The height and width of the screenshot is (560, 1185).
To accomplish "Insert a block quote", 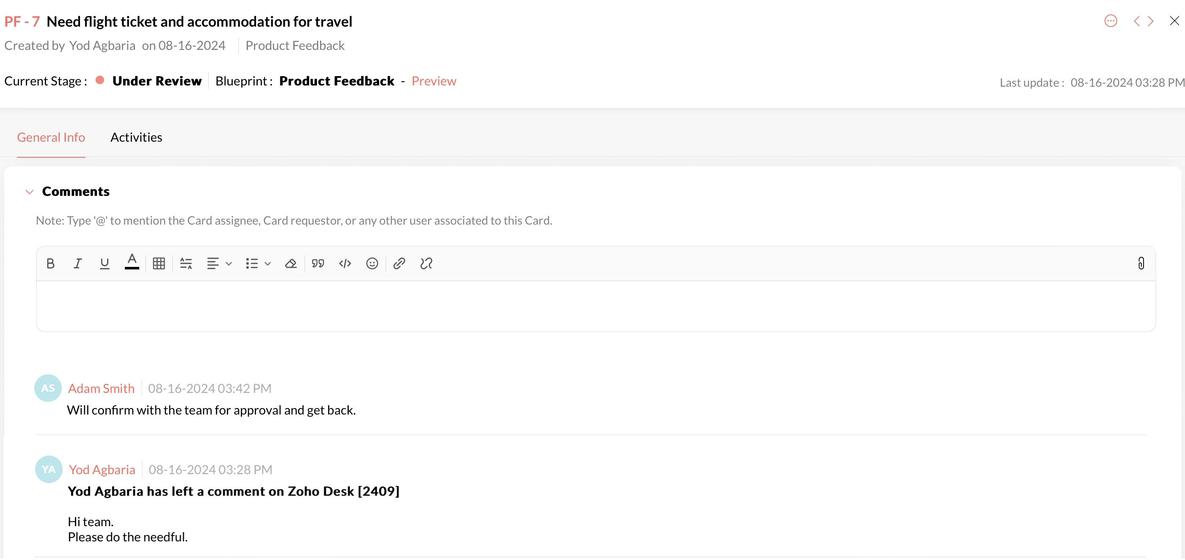I will pos(318,264).
